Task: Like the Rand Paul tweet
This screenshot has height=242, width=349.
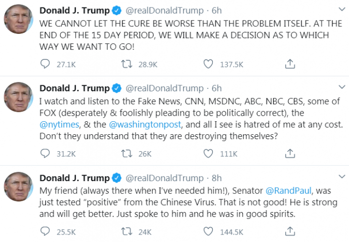Action: click(x=209, y=231)
